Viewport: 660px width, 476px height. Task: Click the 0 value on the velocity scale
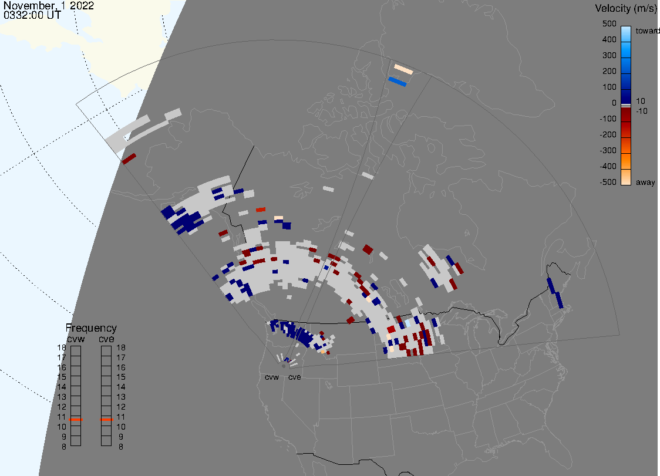coord(614,103)
